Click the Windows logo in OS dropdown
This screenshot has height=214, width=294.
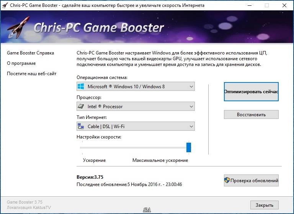[81, 86]
